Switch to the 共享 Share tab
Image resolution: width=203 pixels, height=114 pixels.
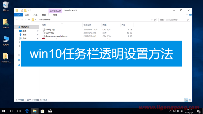(36, 15)
